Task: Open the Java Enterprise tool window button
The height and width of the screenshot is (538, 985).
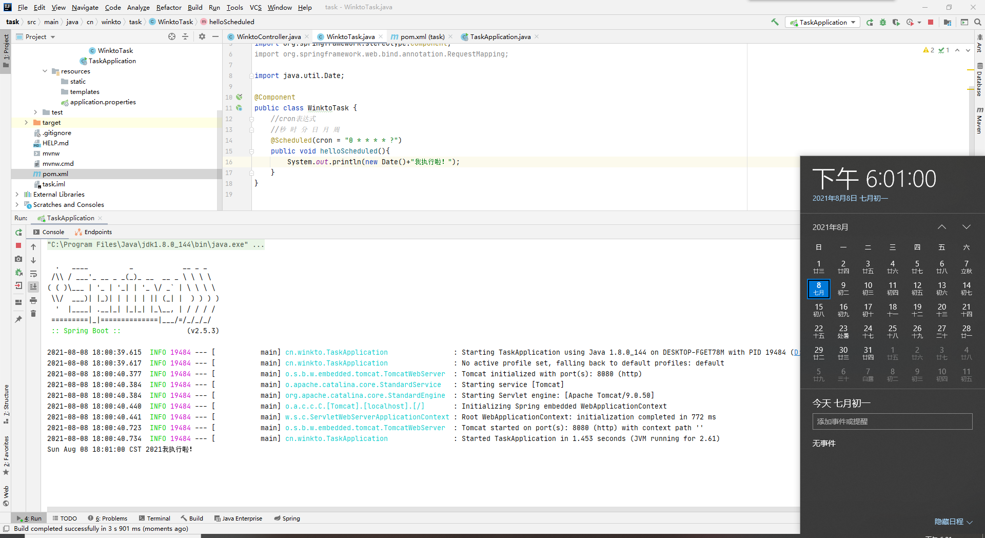Action: pos(238,518)
